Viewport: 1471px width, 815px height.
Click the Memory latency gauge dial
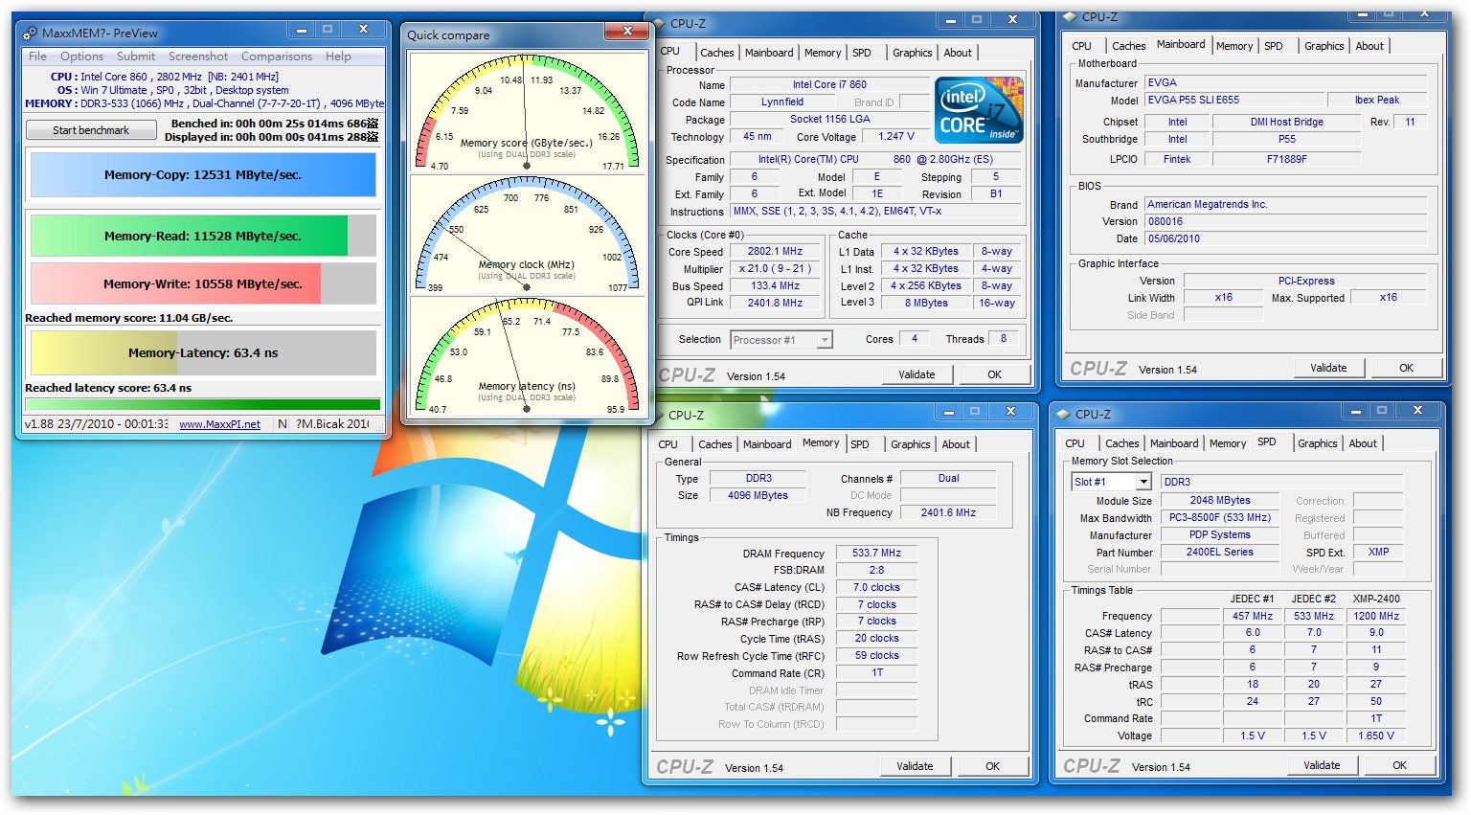tap(526, 355)
